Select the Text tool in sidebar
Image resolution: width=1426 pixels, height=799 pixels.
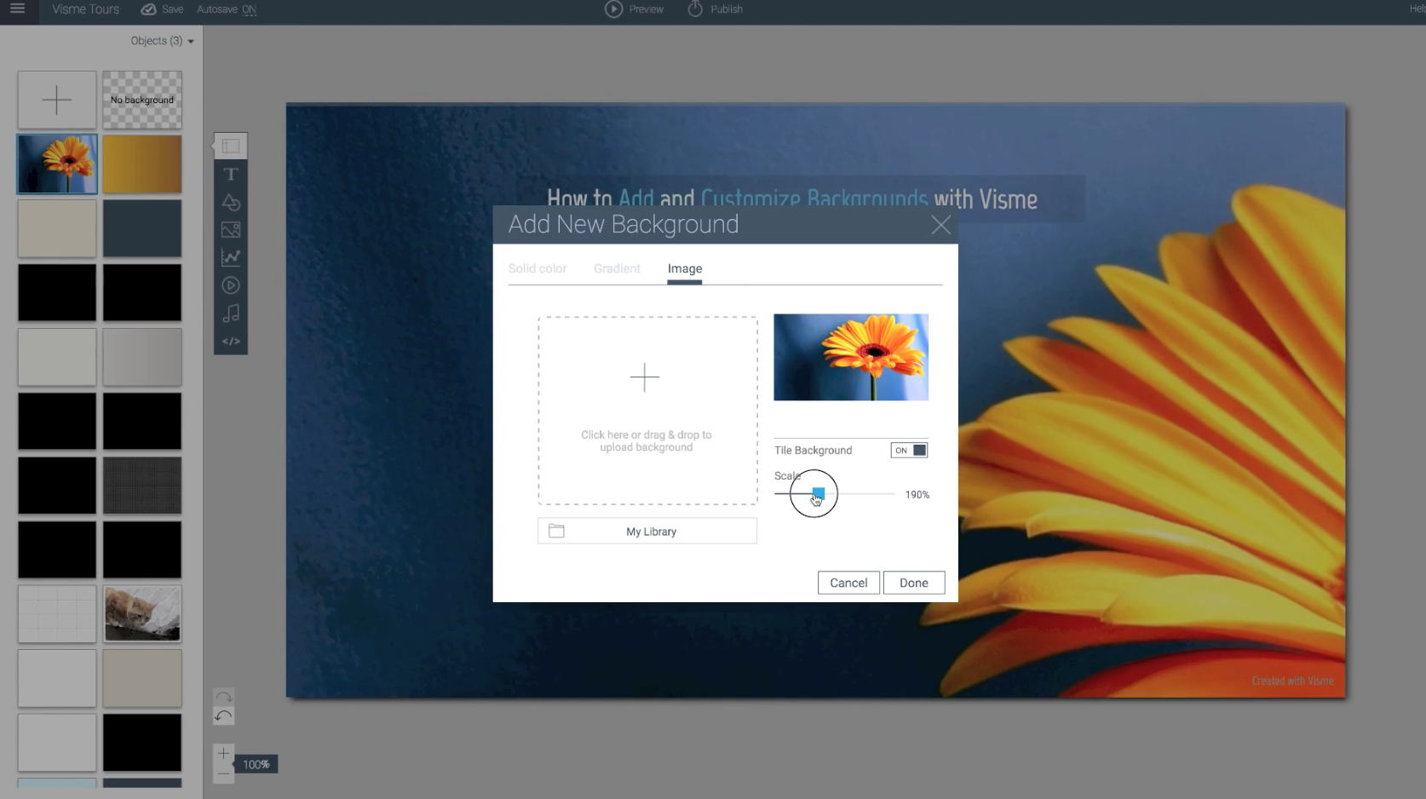coord(231,175)
